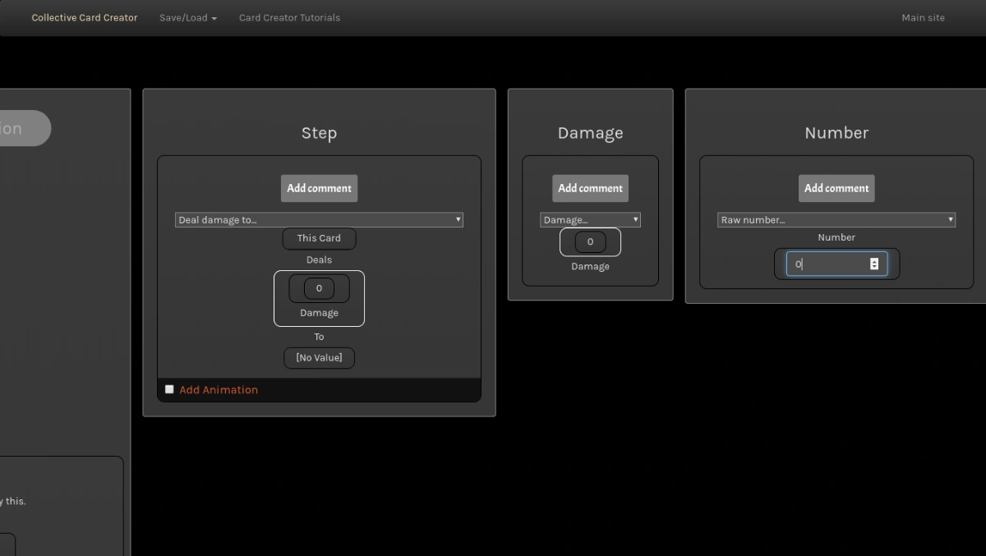Click Add comment in Damage panel

tap(590, 188)
